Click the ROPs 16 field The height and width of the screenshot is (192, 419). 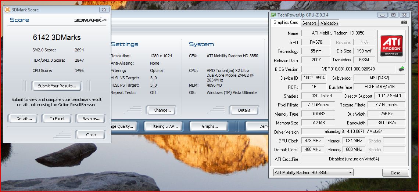click(314, 87)
